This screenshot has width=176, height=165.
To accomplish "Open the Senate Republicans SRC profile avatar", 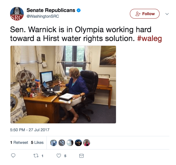I will pos(17,14).
